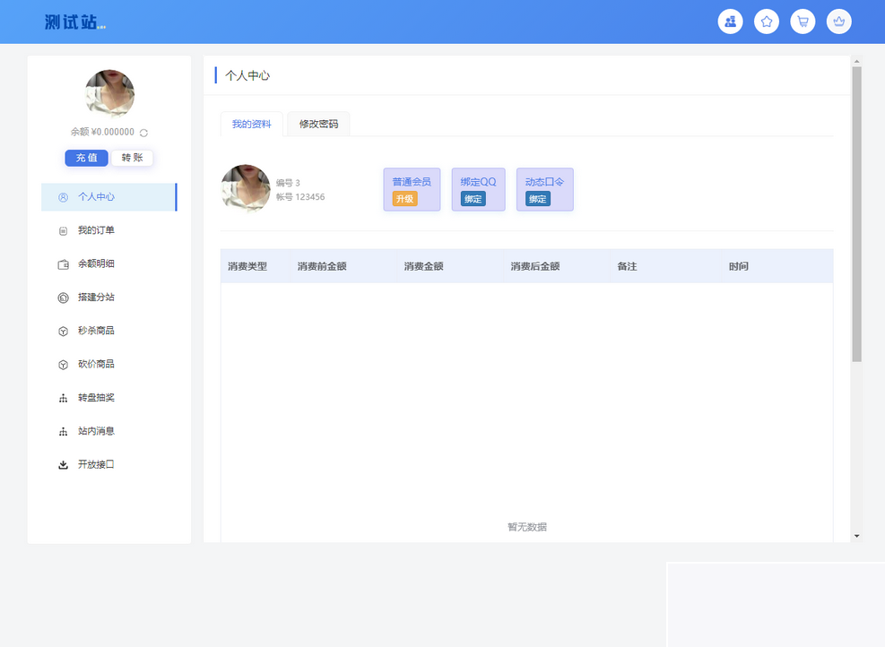
Task: Click the 转账 transfer button
Action: 131,157
